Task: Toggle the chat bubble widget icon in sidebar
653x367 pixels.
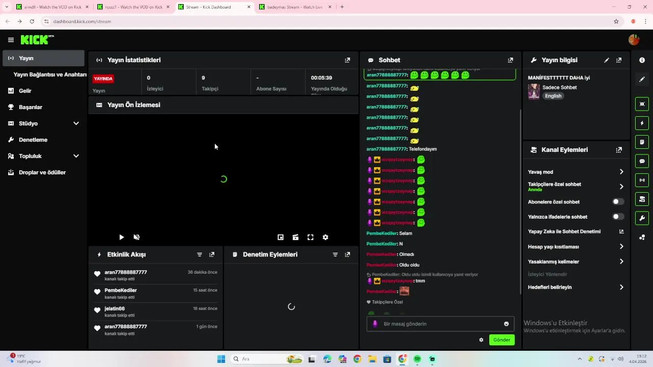Action: coord(642,161)
